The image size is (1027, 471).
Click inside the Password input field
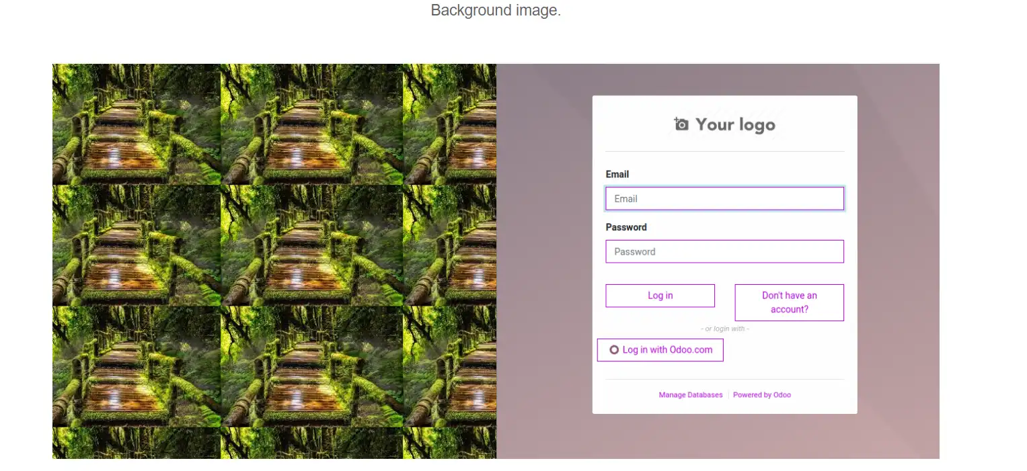pos(724,251)
